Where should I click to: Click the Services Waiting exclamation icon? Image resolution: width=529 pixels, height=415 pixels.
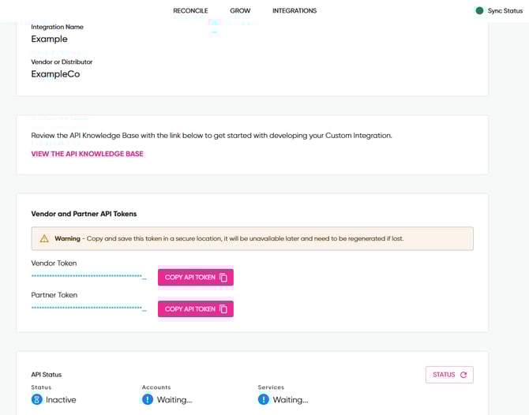(264, 400)
